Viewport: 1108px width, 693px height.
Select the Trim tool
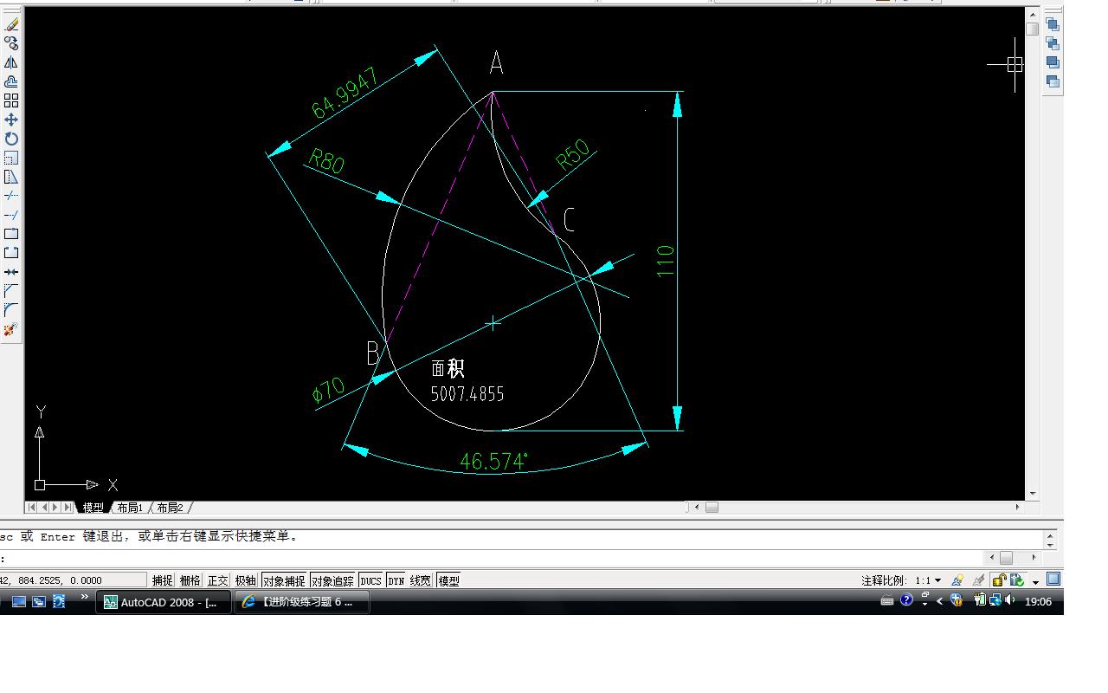11,196
